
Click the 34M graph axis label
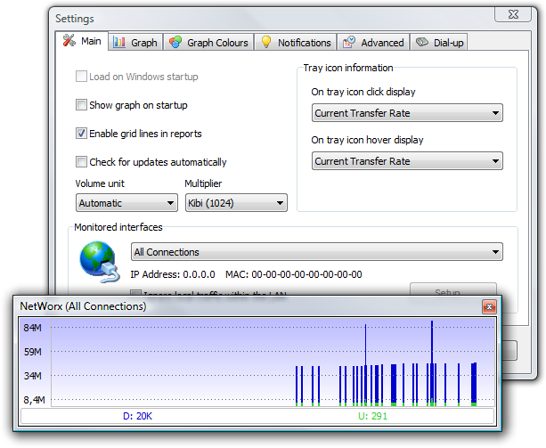click(32, 376)
